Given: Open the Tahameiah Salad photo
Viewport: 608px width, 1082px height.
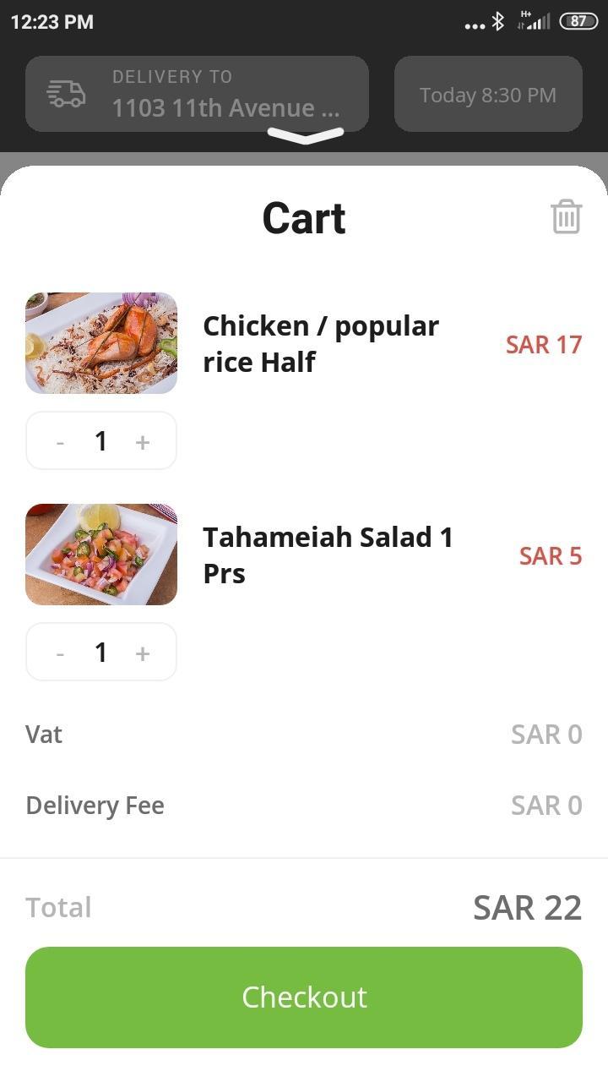Looking at the screenshot, I should [101, 555].
